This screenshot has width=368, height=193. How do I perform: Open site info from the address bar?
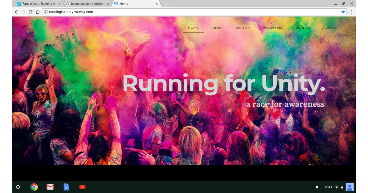[x=46, y=12]
